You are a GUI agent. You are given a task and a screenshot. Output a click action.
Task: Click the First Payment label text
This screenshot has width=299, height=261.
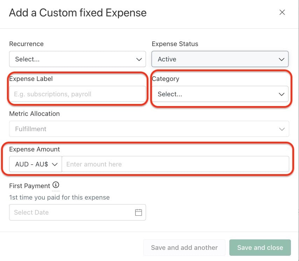point(29,186)
